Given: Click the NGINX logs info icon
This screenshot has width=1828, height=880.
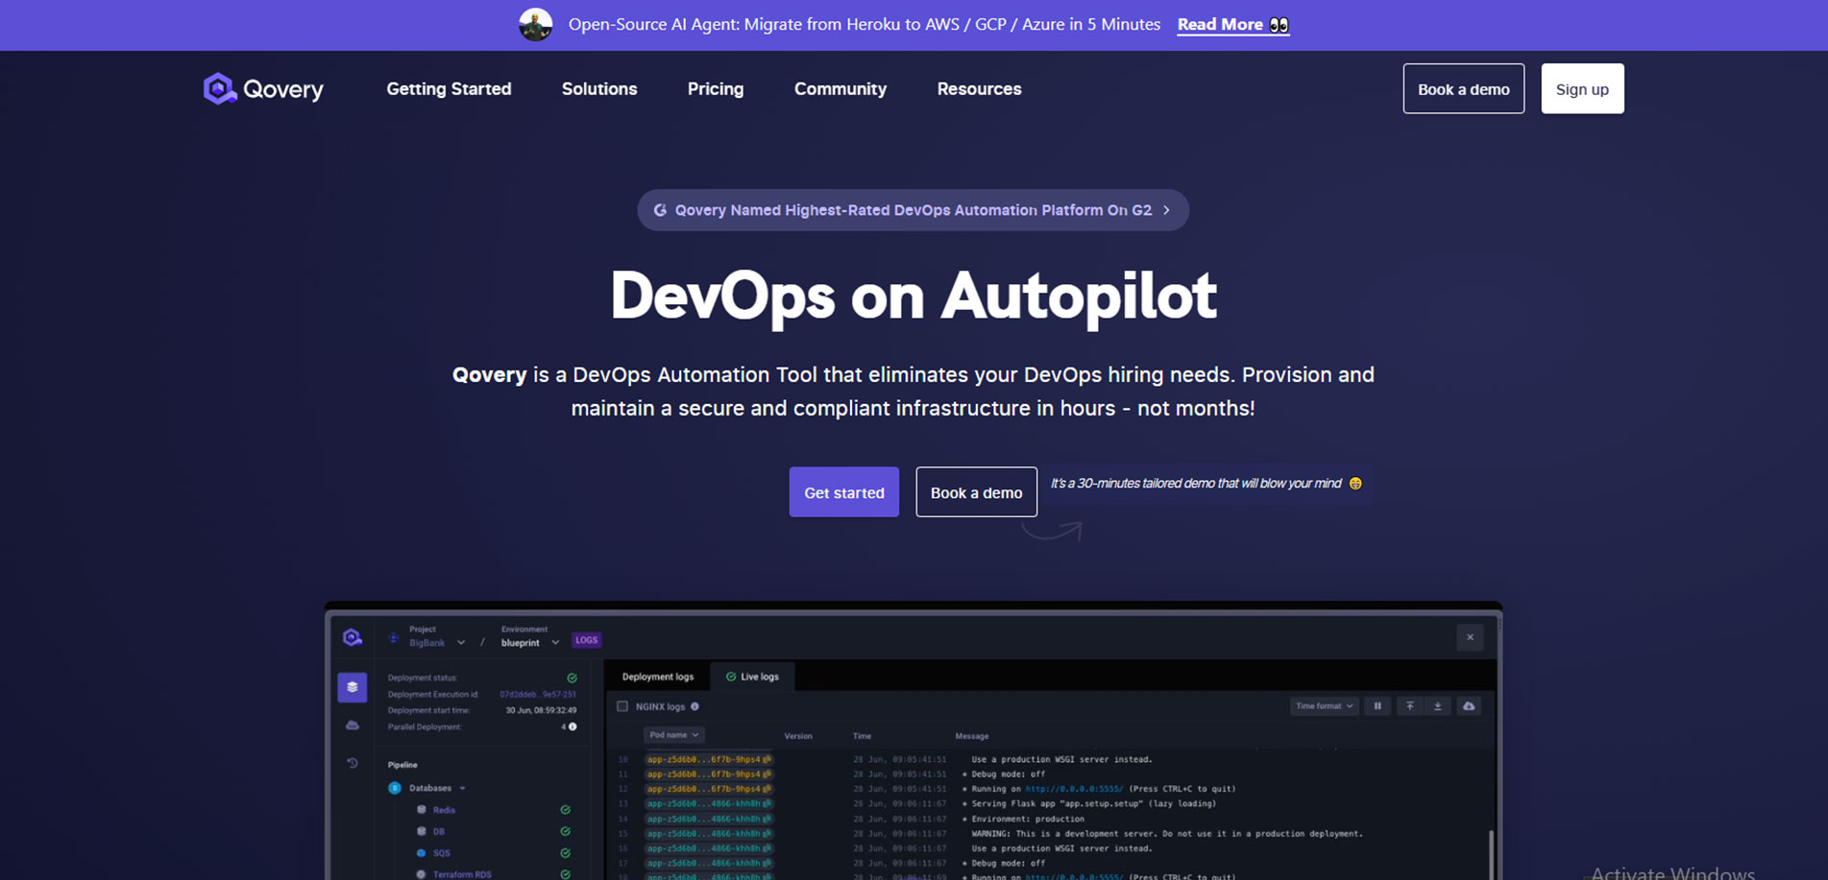Looking at the screenshot, I should 695,706.
